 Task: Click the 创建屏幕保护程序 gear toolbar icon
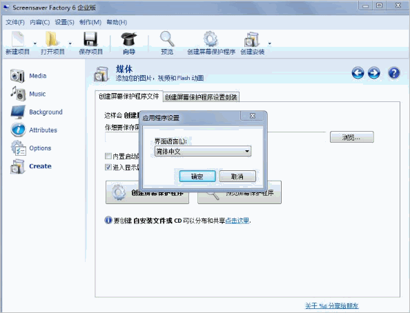pyautogui.click(x=211, y=39)
